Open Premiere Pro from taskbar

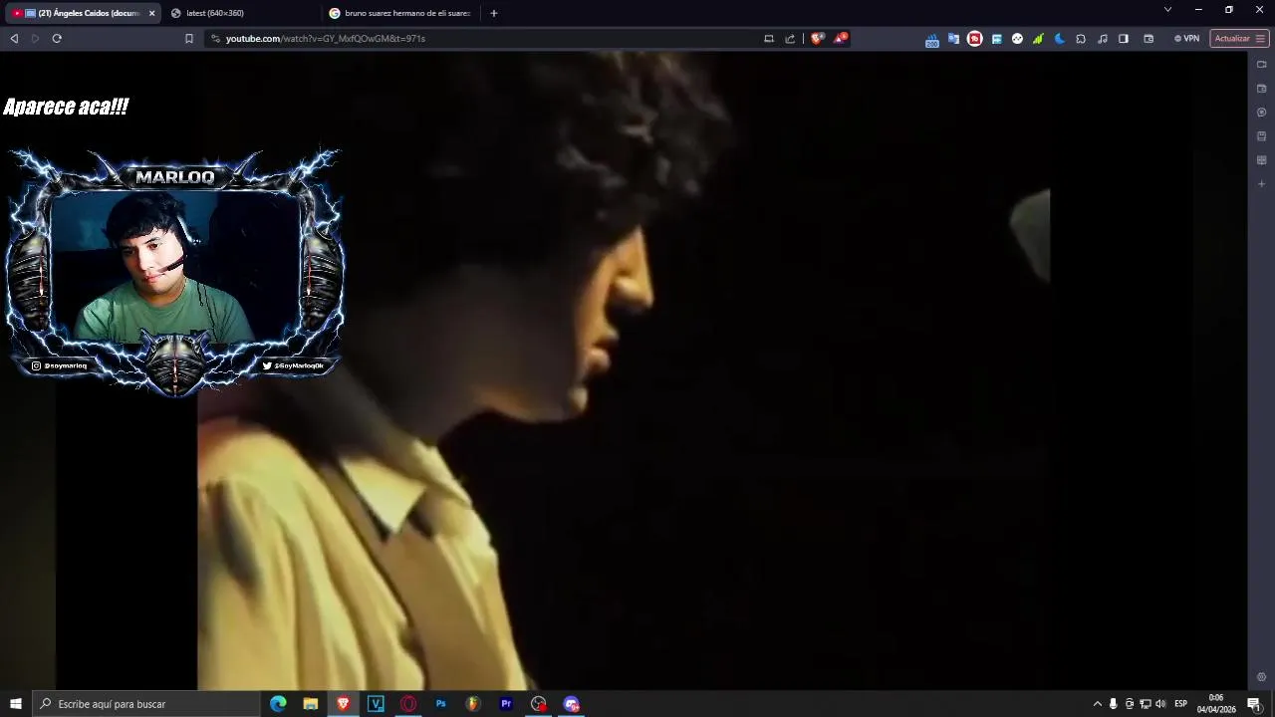(x=506, y=704)
